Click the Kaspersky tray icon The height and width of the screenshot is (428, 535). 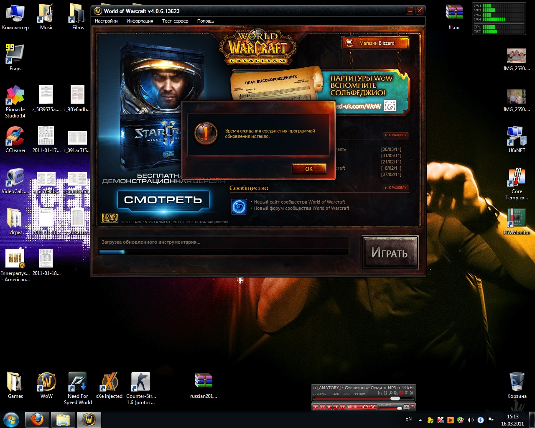(441, 420)
